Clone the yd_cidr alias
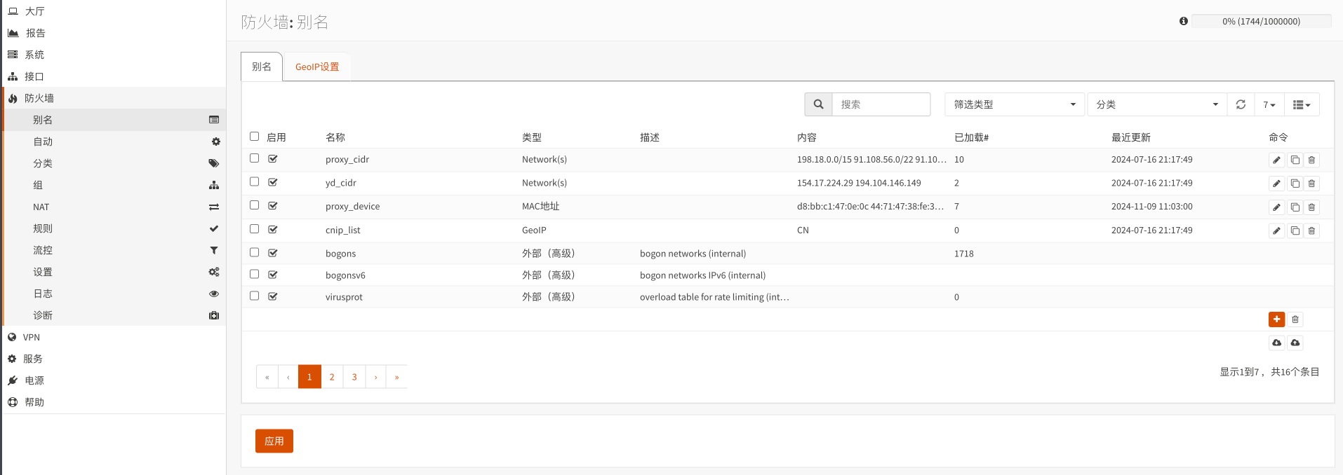Screen dimensions: 1343x475 coord(1295,184)
